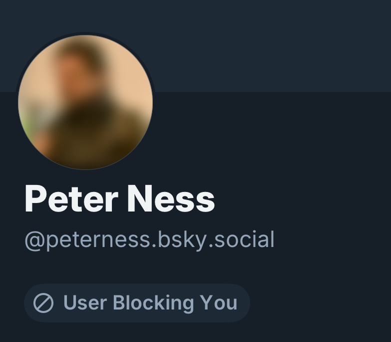
Task: Tap the circular profile picture
Action: [x=85, y=102]
